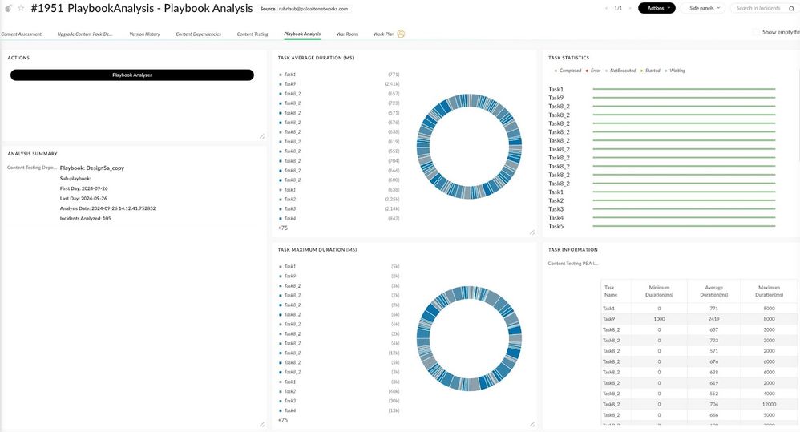
Task: Click the incident type icon beside the star
Action: coord(9,8)
